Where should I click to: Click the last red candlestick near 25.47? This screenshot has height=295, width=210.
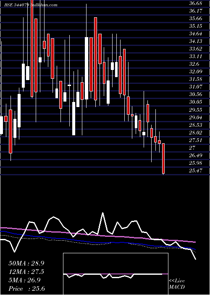163,158
